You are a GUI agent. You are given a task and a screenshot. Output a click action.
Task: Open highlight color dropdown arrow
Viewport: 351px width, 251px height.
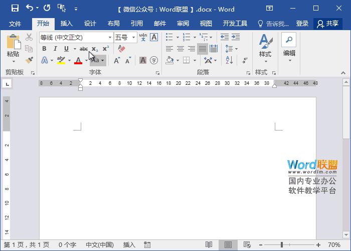(69, 60)
